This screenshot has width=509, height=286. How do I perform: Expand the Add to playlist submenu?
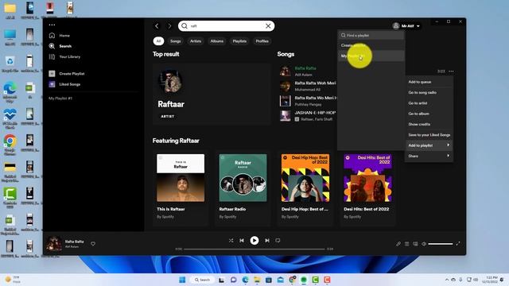pyautogui.click(x=429, y=145)
